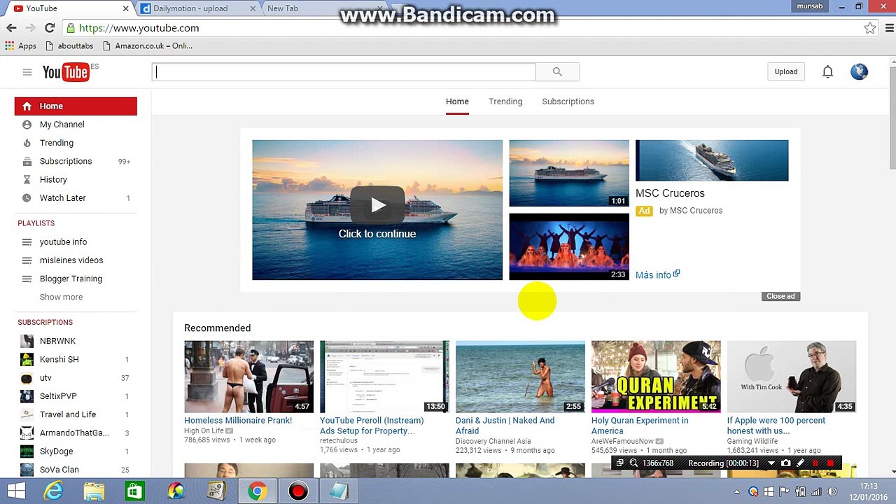
Task: Click the Trending entry in sidebar
Action: [76, 143]
